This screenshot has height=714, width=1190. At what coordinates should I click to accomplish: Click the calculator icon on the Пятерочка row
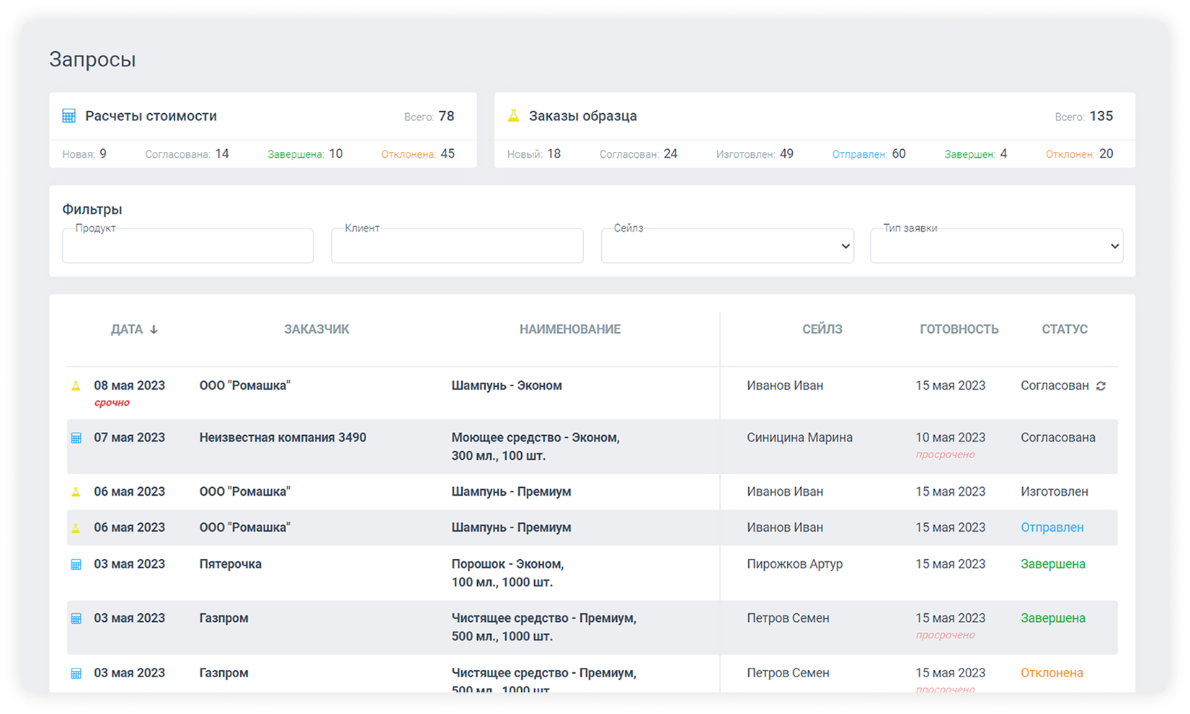click(76, 565)
